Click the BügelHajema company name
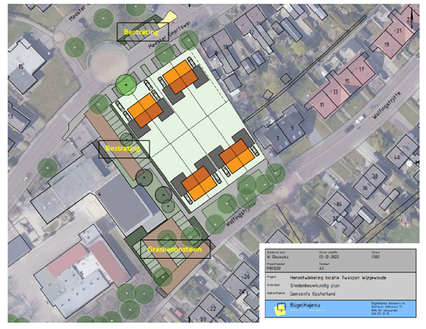Viewport: 426px width, 329px height. pyautogui.click(x=305, y=306)
